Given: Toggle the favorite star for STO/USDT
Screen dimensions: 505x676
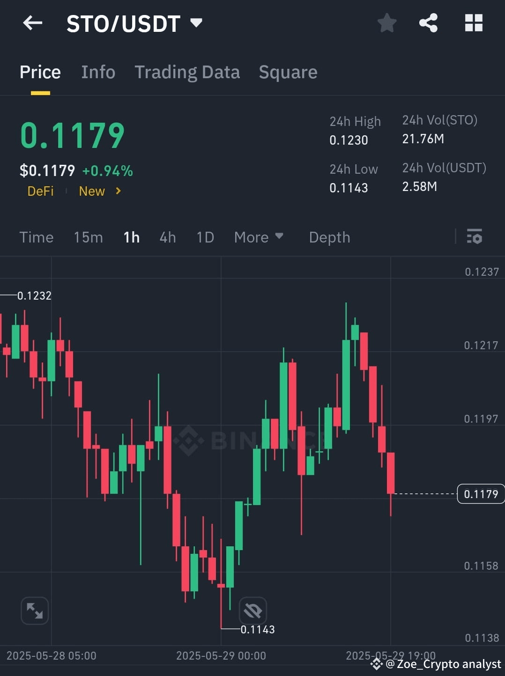Looking at the screenshot, I should point(387,23).
